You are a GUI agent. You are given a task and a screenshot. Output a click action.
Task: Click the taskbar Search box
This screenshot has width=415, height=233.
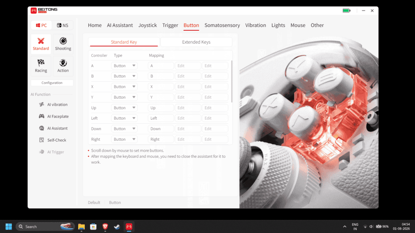click(x=45, y=227)
